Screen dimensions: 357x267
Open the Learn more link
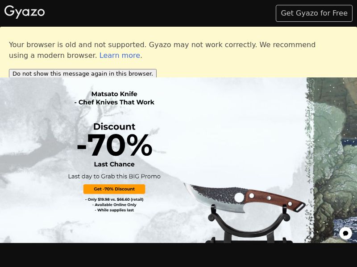[120, 55]
